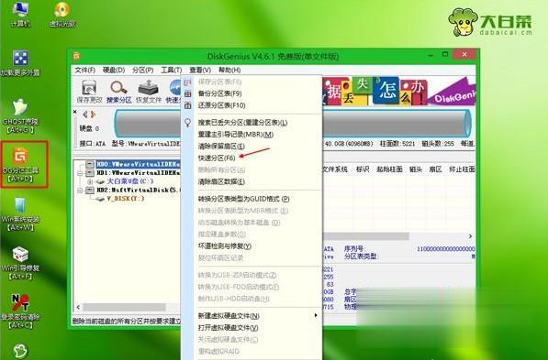548x360 pixels.
Task: Open the 虚拟光驱 desktop icon
Action: pyautogui.click(x=62, y=15)
